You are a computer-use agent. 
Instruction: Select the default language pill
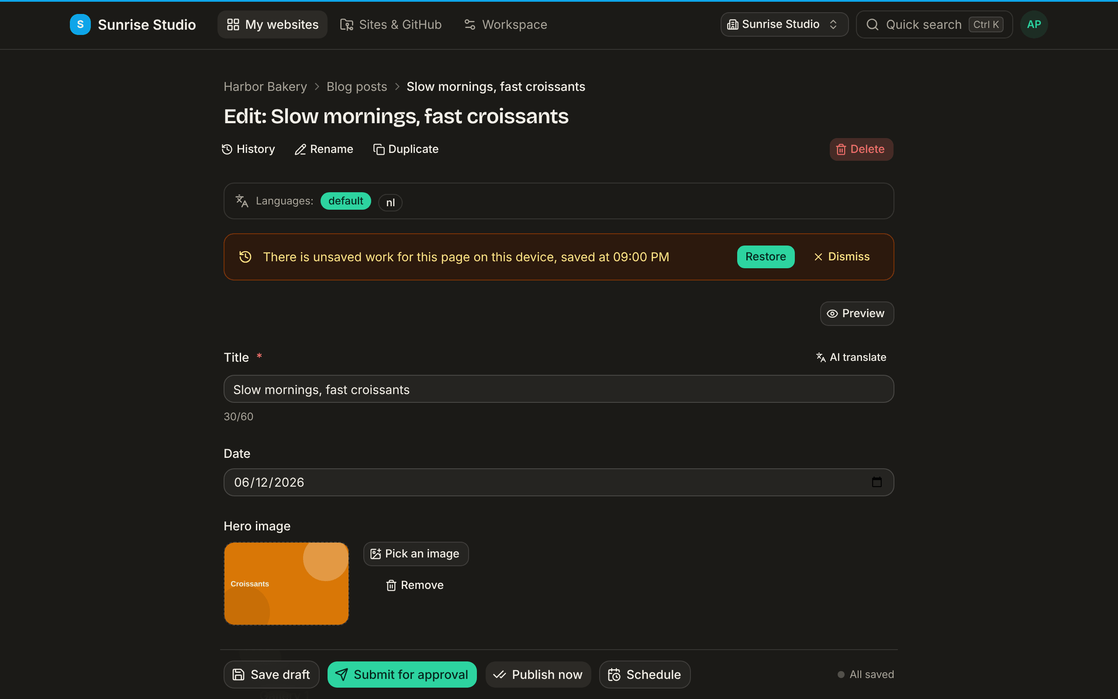[x=345, y=201]
